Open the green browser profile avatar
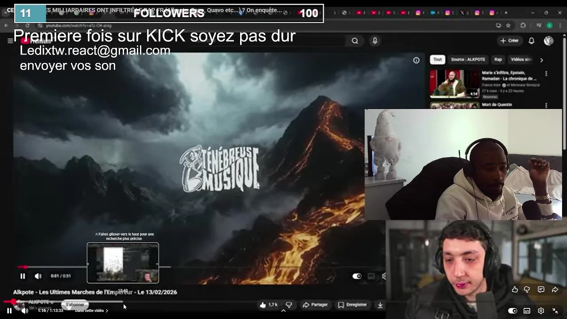 (x=549, y=26)
